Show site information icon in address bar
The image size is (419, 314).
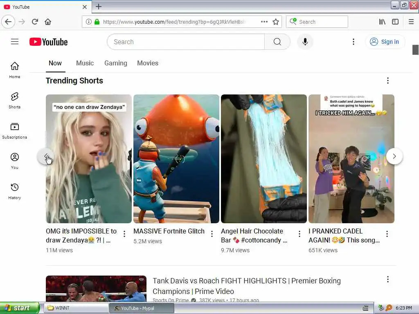88,22
